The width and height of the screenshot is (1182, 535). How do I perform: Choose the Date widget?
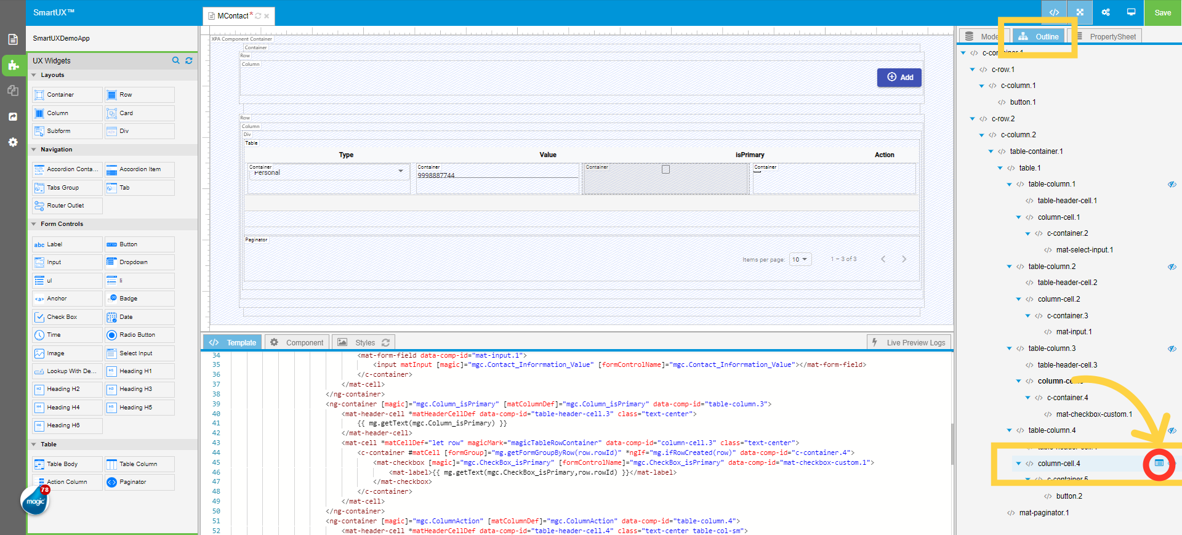139,317
